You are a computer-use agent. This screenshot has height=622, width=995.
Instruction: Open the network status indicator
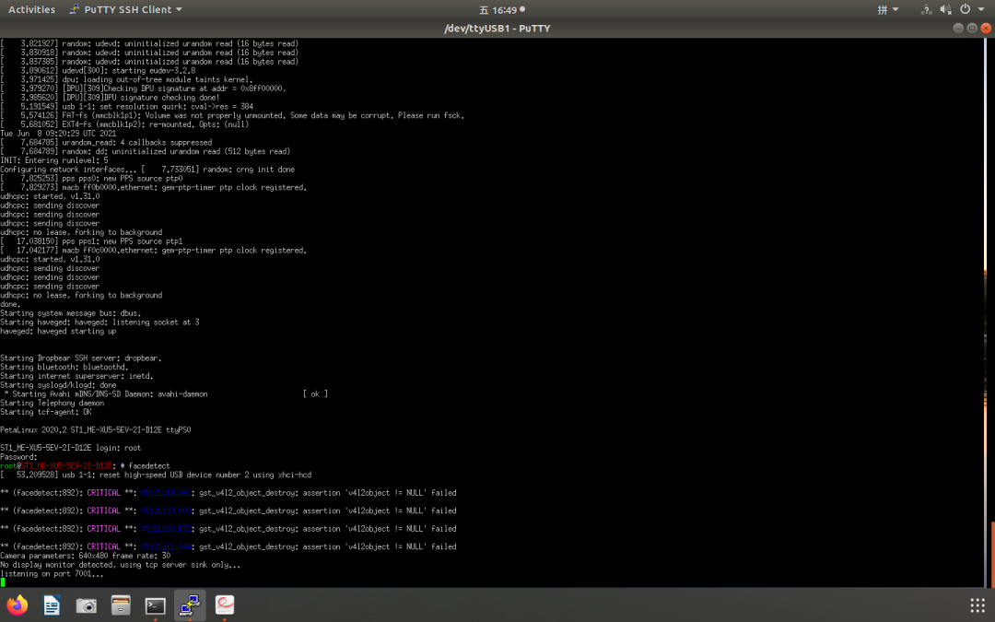click(x=927, y=9)
